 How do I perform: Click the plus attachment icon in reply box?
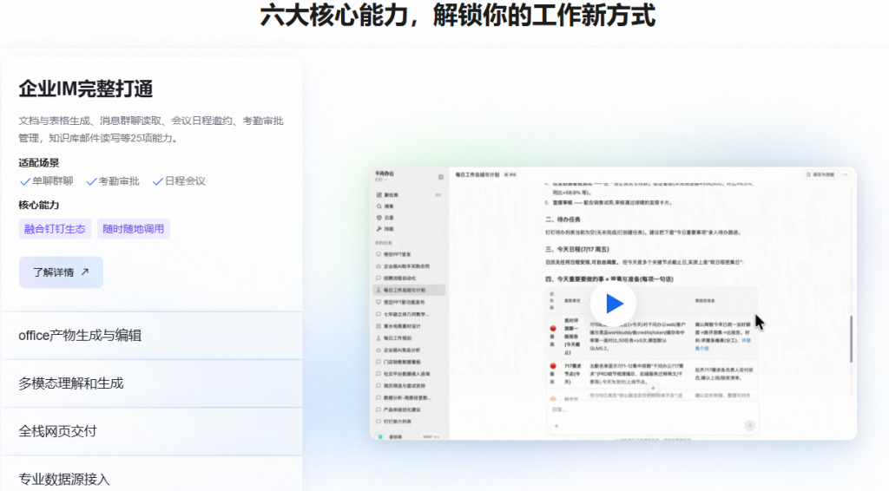tap(556, 426)
